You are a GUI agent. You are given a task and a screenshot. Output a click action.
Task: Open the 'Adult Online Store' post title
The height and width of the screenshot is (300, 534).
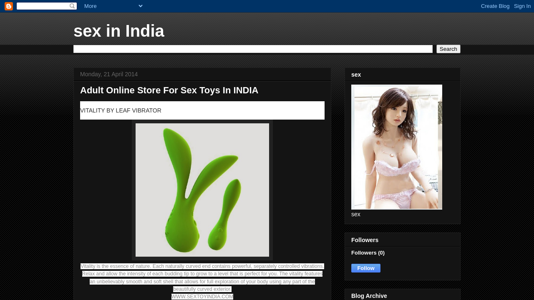[169, 90]
